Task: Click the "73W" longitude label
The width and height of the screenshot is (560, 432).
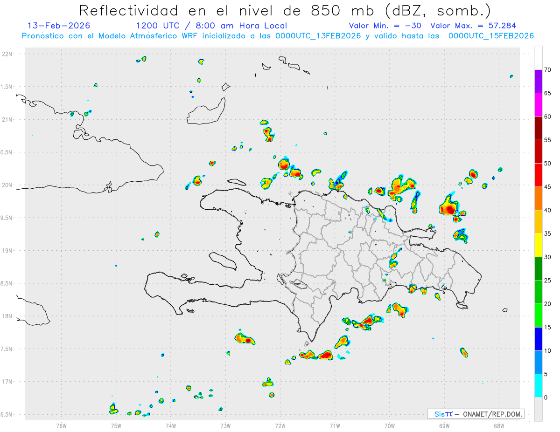Action: coord(225,425)
